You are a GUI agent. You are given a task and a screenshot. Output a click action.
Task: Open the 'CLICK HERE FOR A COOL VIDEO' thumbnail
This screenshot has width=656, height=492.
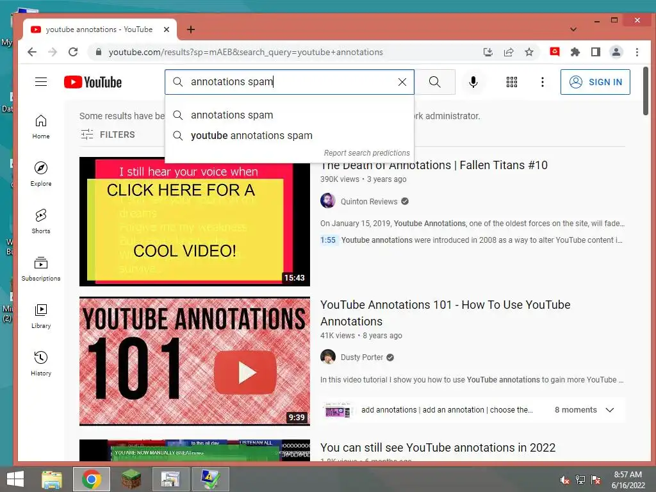(x=195, y=222)
